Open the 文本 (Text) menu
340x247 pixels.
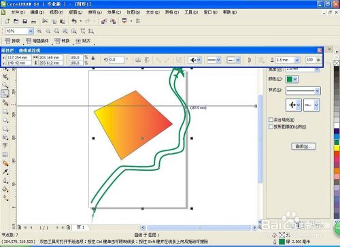153,12
